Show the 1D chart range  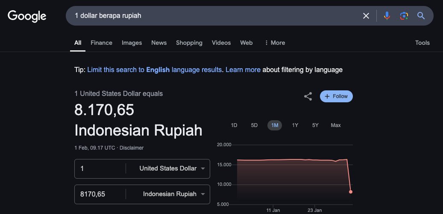[234, 125]
